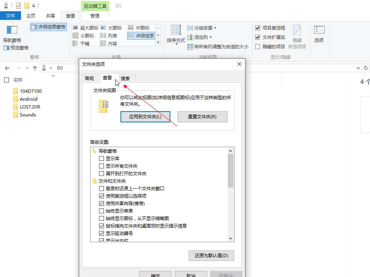This screenshot has height=277, width=370.
Task: Open Group by (分组依据) dropdown
Action: point(202,28)
